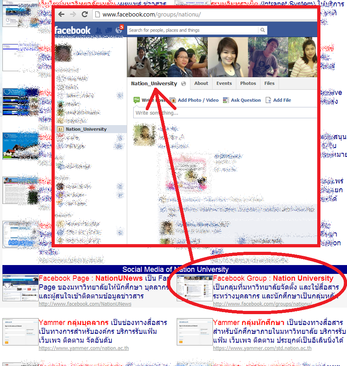Open the Photos tab

tap(248, 83)
